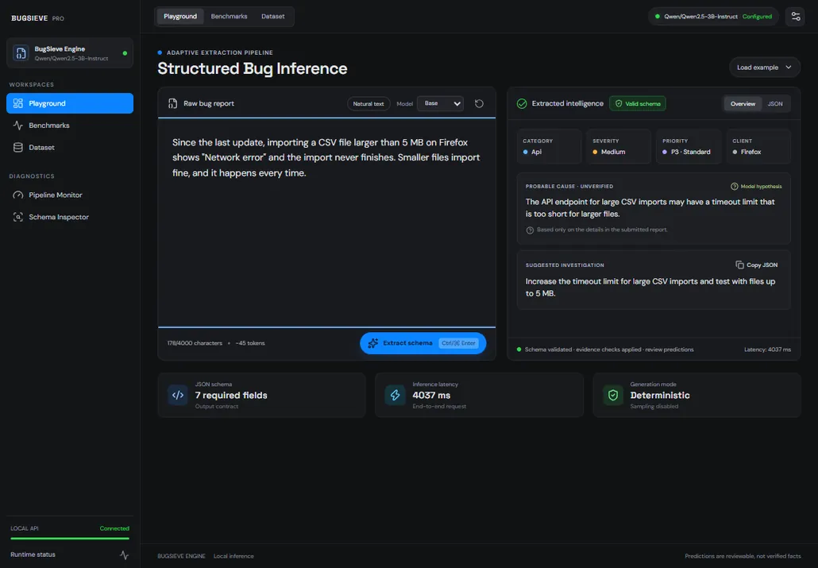Click the shield icon in Valid schema badge
Viewport: 818px width, 568px height.
tap(619, 103)
